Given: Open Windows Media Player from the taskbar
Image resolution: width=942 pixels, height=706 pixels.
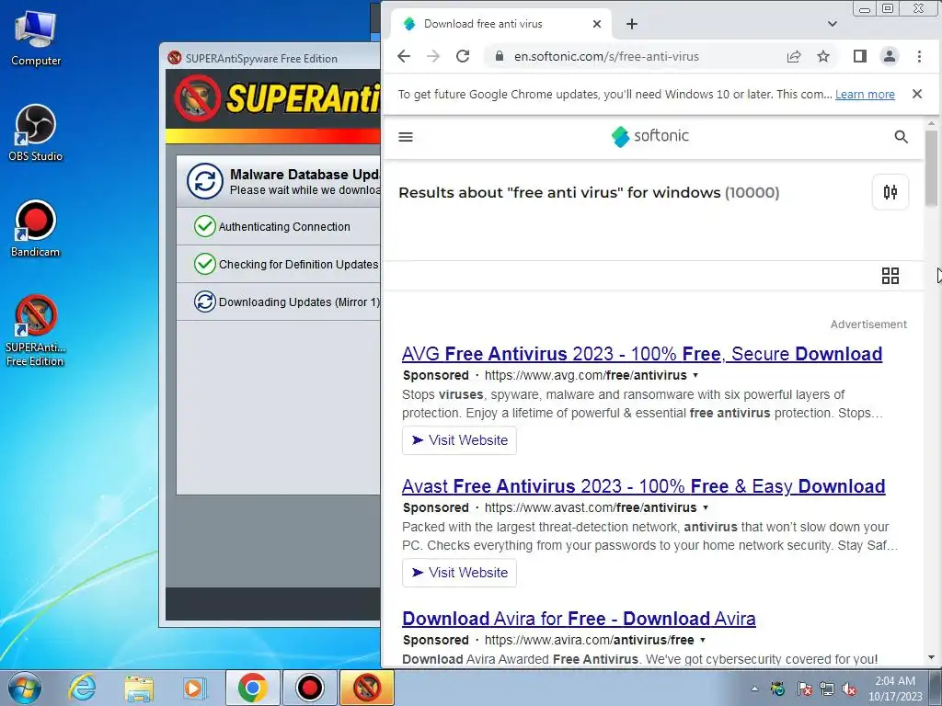Looking at the screenshot, I should click(194, 688).
